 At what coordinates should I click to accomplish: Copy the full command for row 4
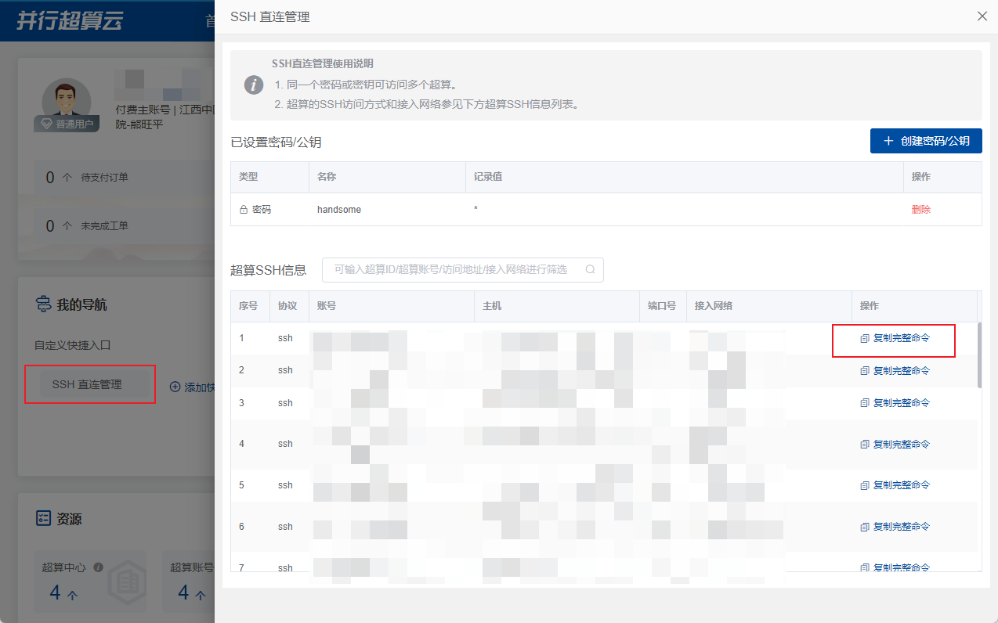point(895,444)
